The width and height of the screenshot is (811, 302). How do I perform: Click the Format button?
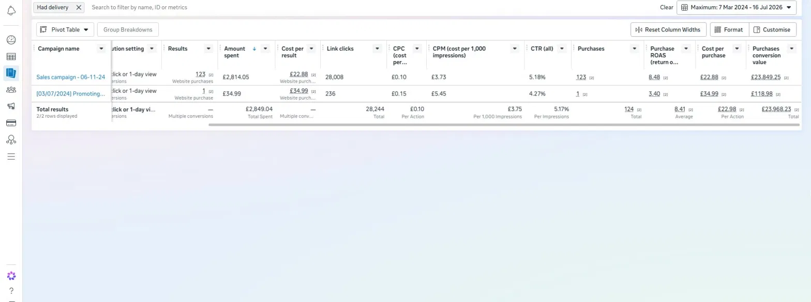pos(729,29)
